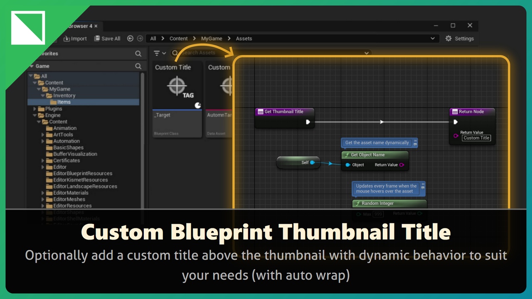Open the filter options dropdown
Viewport: 532px width, 299px height.
pos(160,53)
